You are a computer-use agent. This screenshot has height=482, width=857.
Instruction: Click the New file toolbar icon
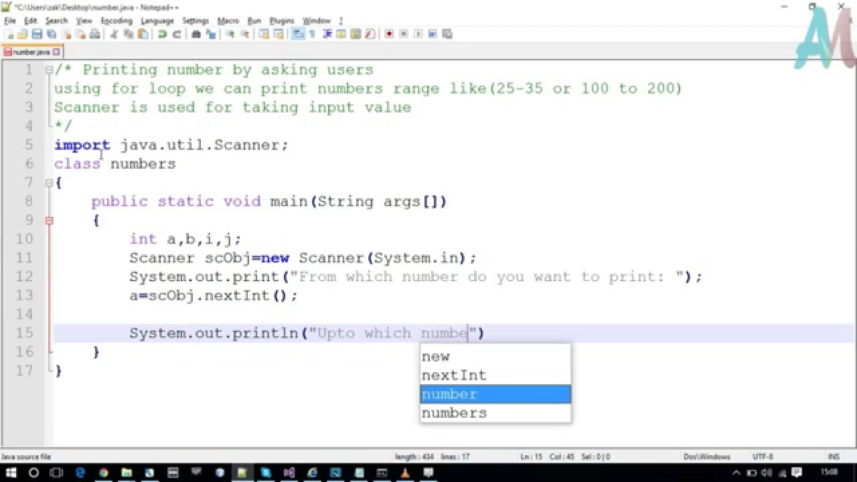click(x=9, y=33)
